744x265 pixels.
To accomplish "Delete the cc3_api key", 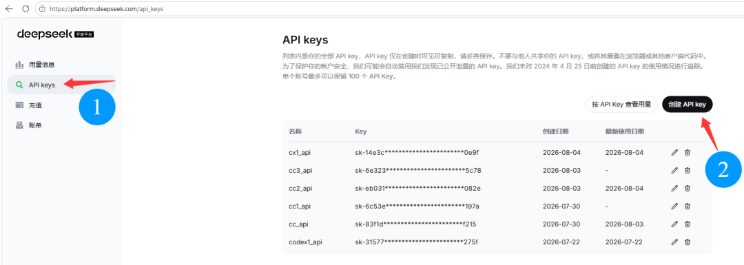I will tap(687, 170).
